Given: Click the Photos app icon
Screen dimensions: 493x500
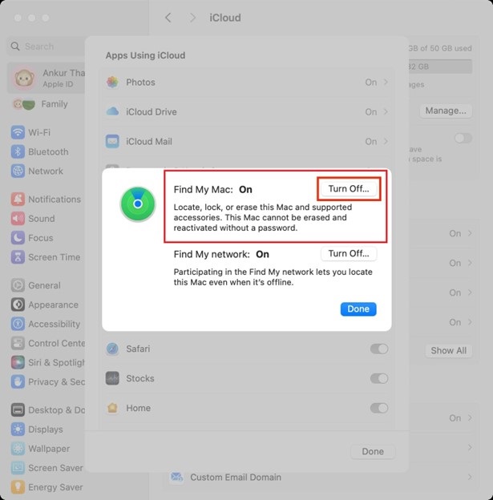Looking at the screenshot, I should point(112,83).
